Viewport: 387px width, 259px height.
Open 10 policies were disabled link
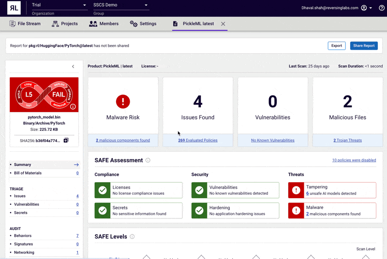354,160
